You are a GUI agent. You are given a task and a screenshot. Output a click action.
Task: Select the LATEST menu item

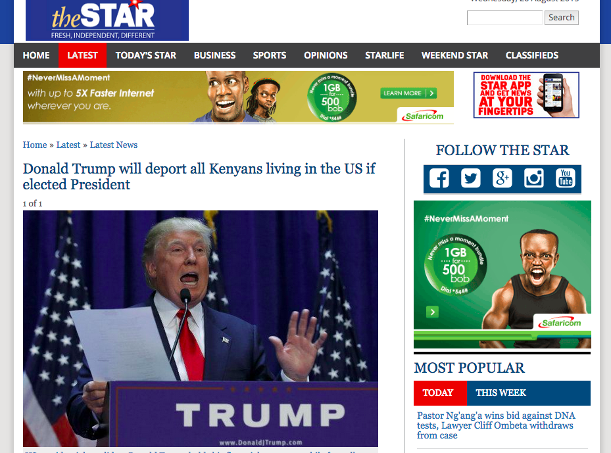click(82, 55)
